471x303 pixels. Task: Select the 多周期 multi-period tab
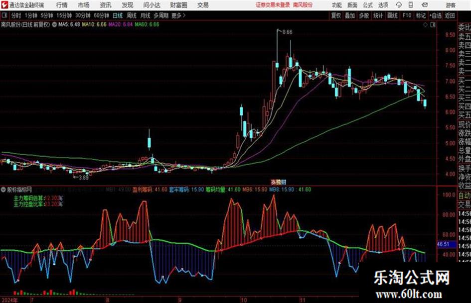click(x=161, y=15)
